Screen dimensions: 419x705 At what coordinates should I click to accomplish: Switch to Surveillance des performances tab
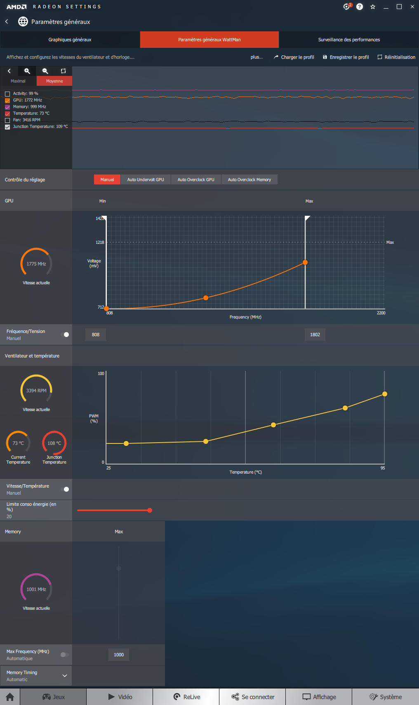coord(349,40)
